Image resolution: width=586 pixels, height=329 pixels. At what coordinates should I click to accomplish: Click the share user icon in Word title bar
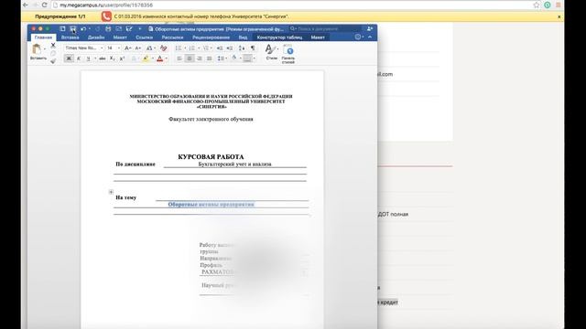click(x=370, y=28)
